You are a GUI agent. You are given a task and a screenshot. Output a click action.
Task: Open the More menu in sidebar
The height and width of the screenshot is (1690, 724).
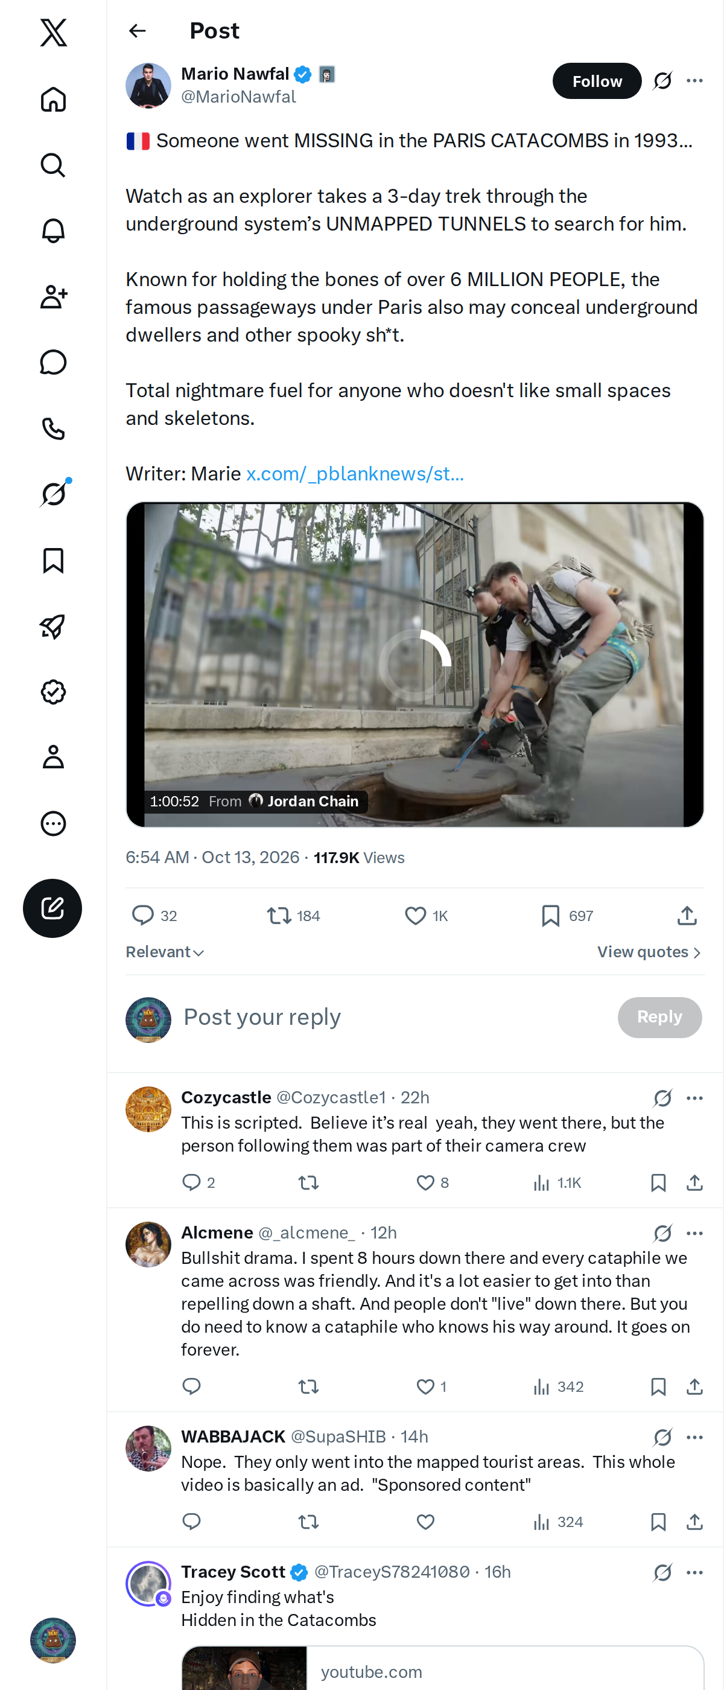tap(53, 823)
